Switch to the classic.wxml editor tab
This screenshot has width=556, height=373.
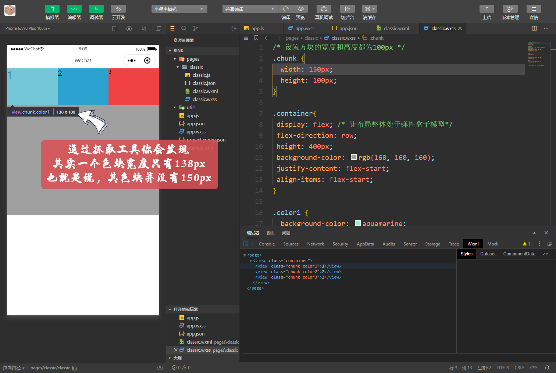(x=396, y=28)
